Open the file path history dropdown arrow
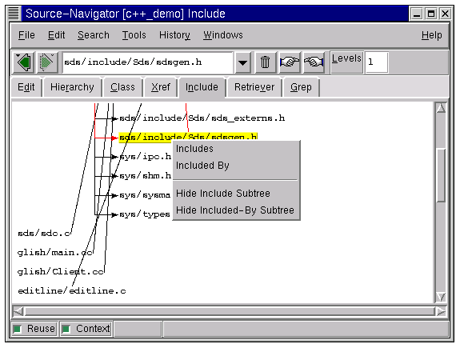456x344 pixels. tap(243, 62)
